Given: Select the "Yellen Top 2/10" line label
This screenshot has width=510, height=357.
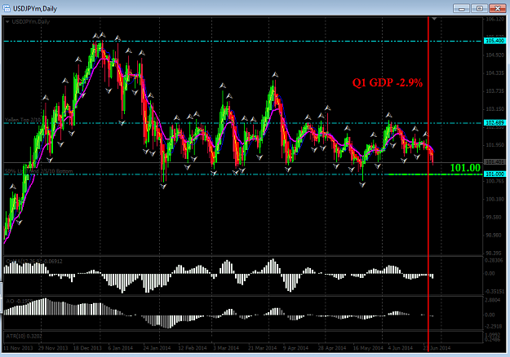Looking at the screenshot, I should click(x=23, y=120).
